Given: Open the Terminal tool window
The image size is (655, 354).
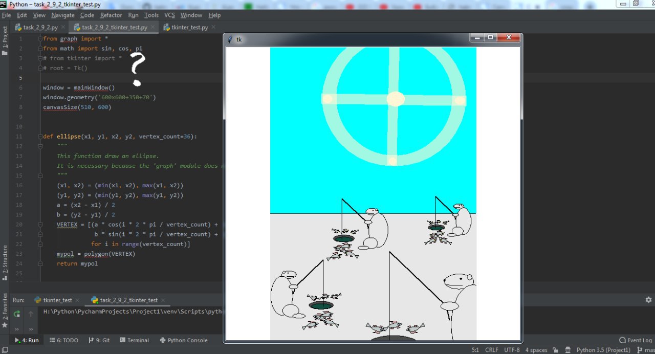Looking at the screenshot, I should click(134, 340).
